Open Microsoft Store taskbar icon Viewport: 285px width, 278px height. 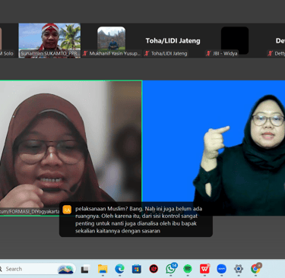coord(137,269)
